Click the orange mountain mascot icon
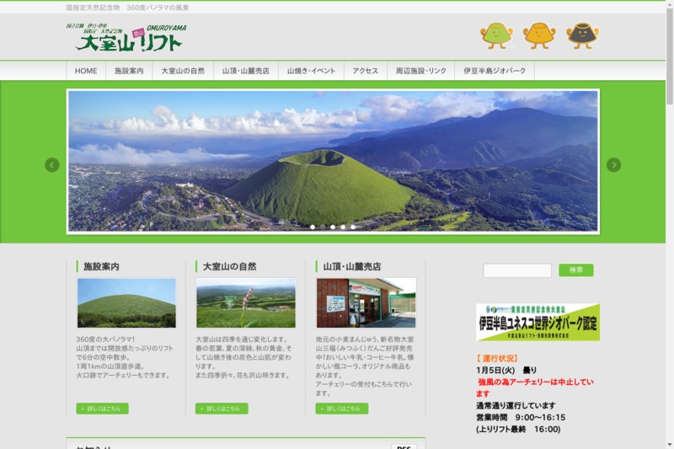 pyautogui.click(x=539, y=35)
